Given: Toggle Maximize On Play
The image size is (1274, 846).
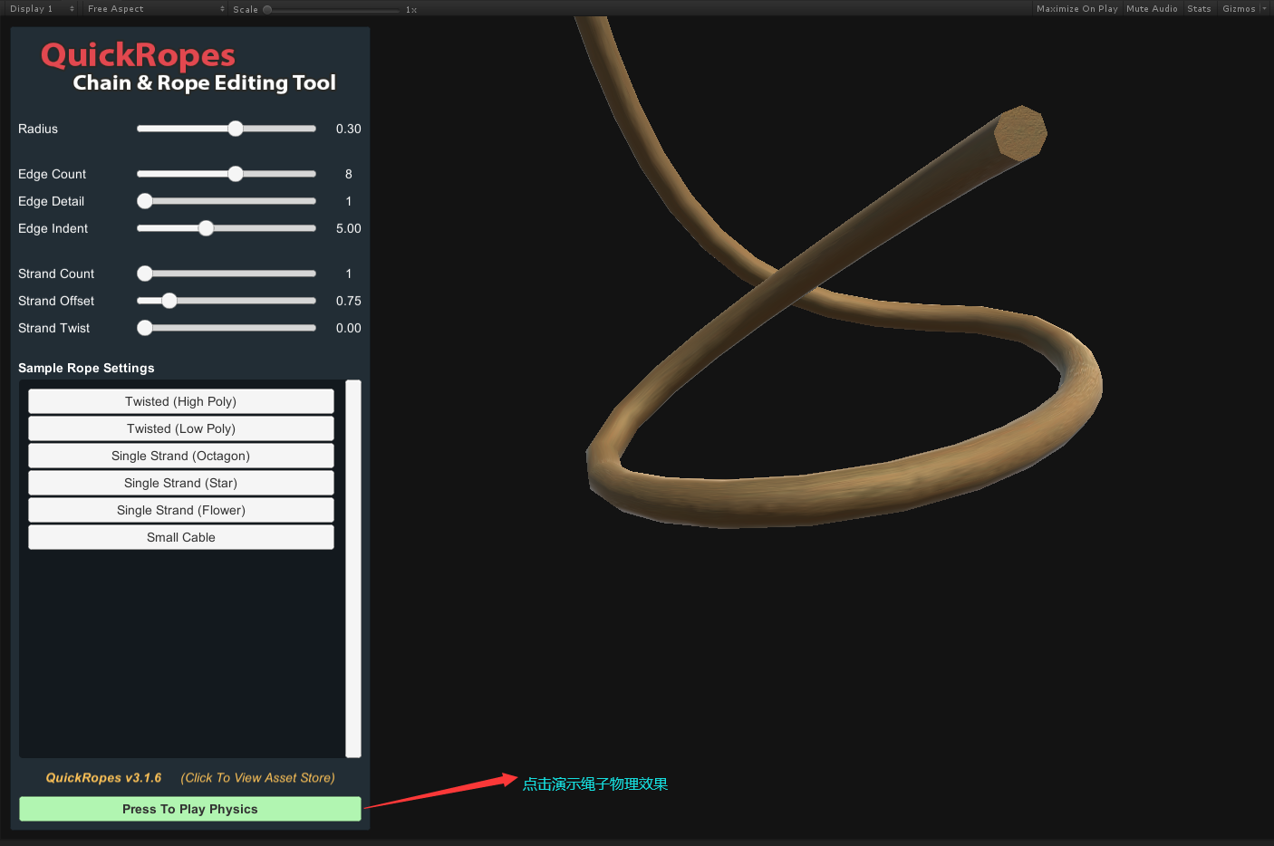Looking at the screenshot, I should point(1077,8).
